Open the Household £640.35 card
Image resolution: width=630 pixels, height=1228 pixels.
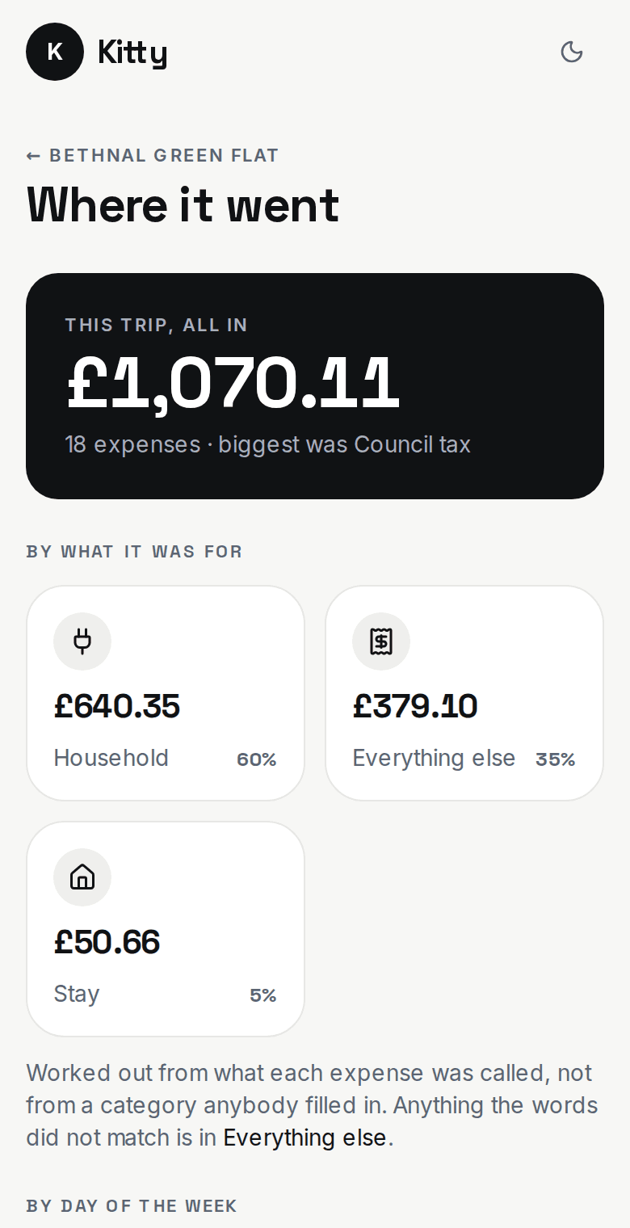166,693
